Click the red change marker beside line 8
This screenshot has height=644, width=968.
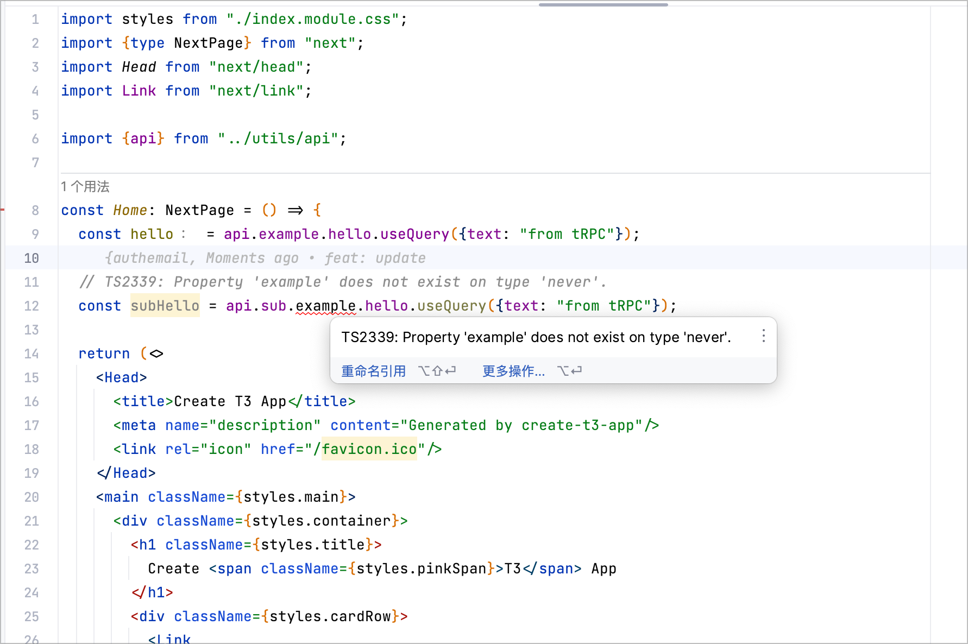click(x=3, y=210)
